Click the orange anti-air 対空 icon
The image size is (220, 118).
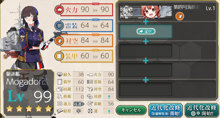(x=59, y=41)
